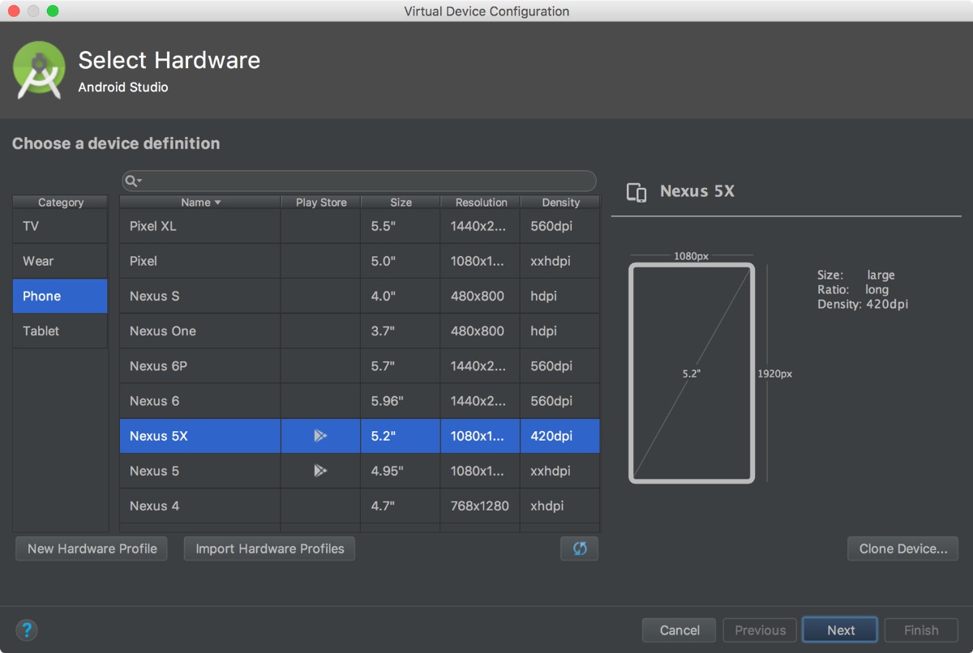Click the Android Studio logo
This screenshot has height=653, width=973.
point(39,70)
